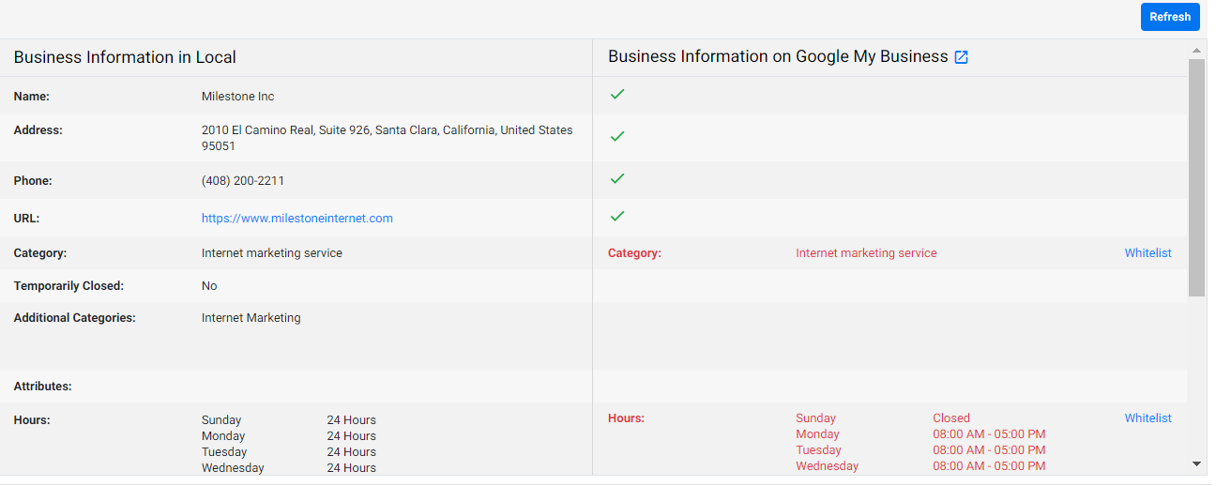The image size is (1216, 486).
Task: Click the red 'Monday' day label
Action: coord(817,434)
